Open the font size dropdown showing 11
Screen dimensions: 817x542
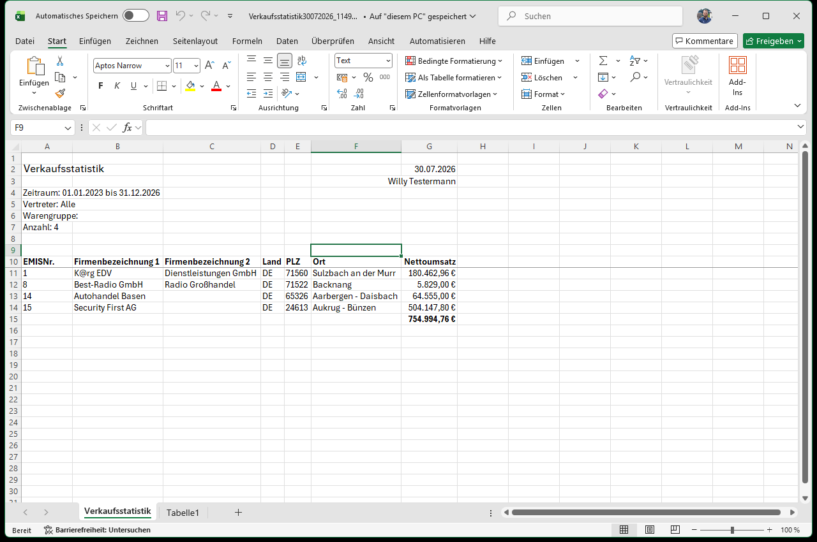click(195, 66)
